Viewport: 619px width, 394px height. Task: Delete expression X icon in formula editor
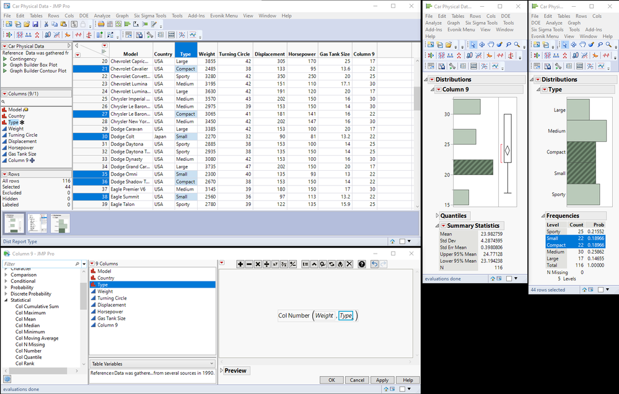[x=349, y=264]
